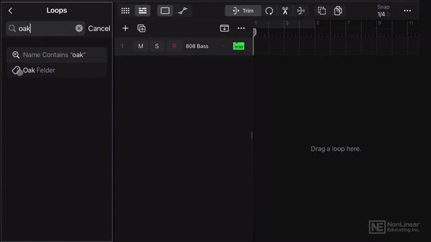Click bar 9 in the ruler
Viewport: 431px width, 242px height.
pyautogui.click(x=380, y=24)
